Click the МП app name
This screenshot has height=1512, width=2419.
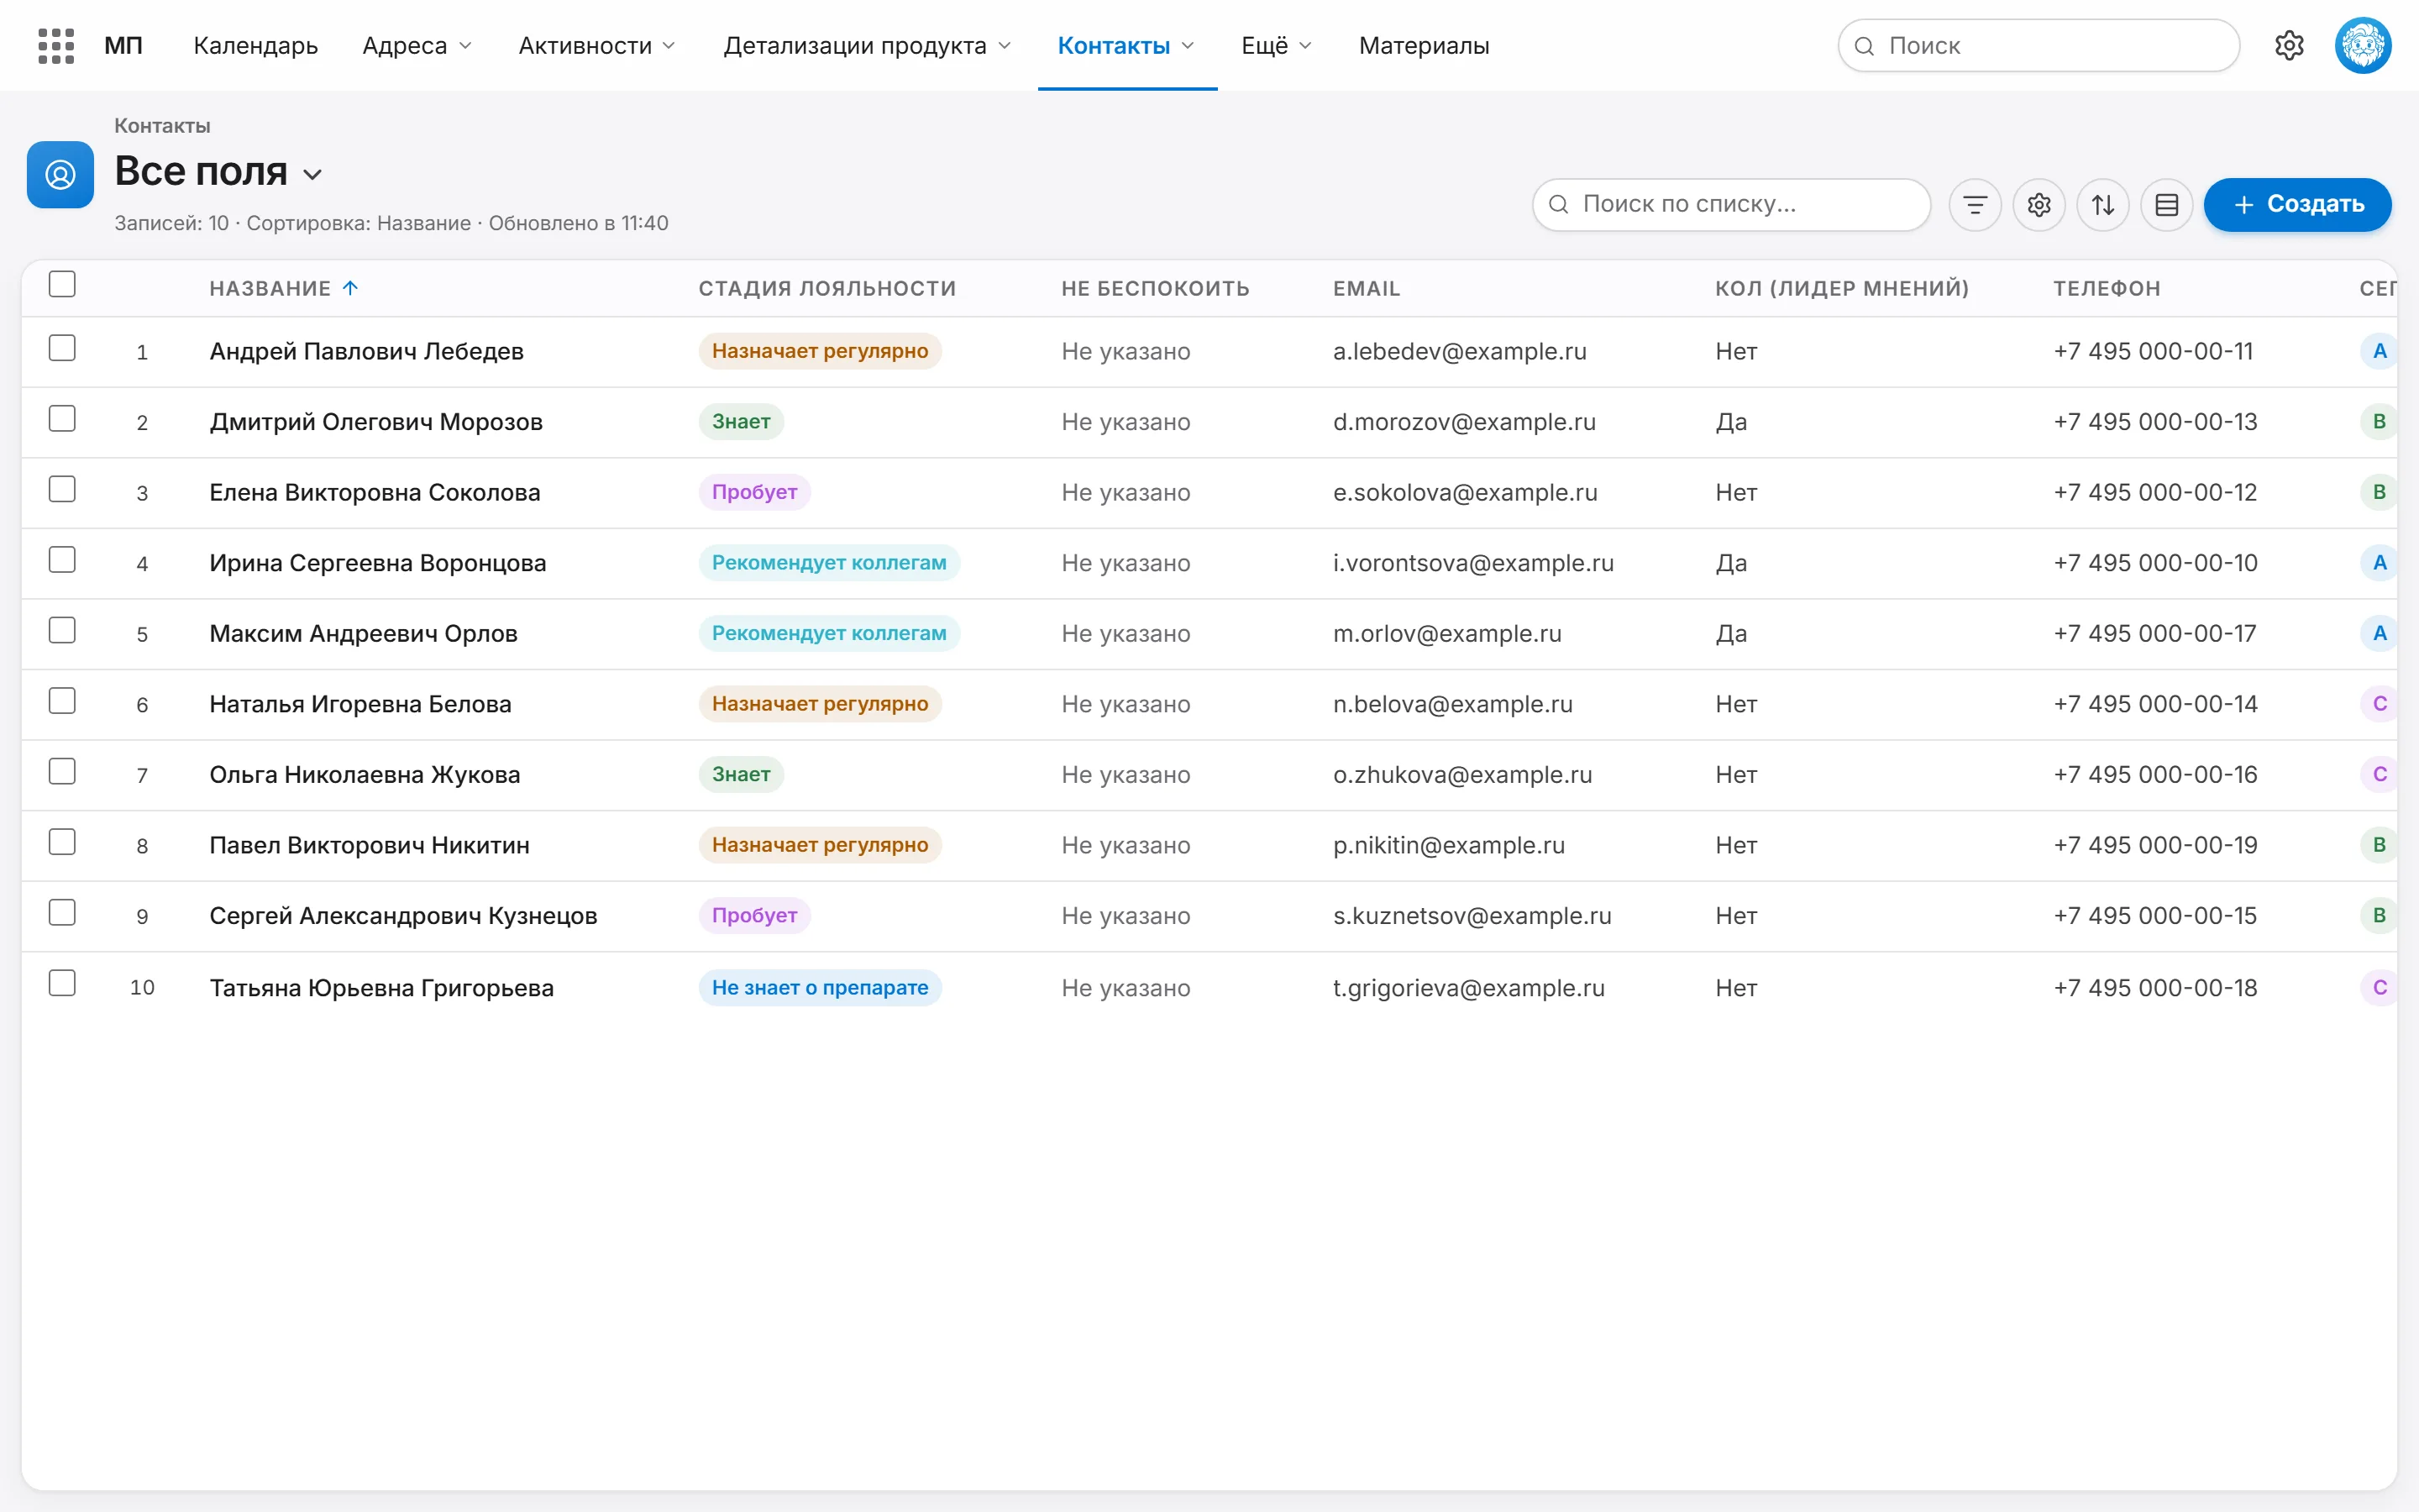tap(124, 46)
